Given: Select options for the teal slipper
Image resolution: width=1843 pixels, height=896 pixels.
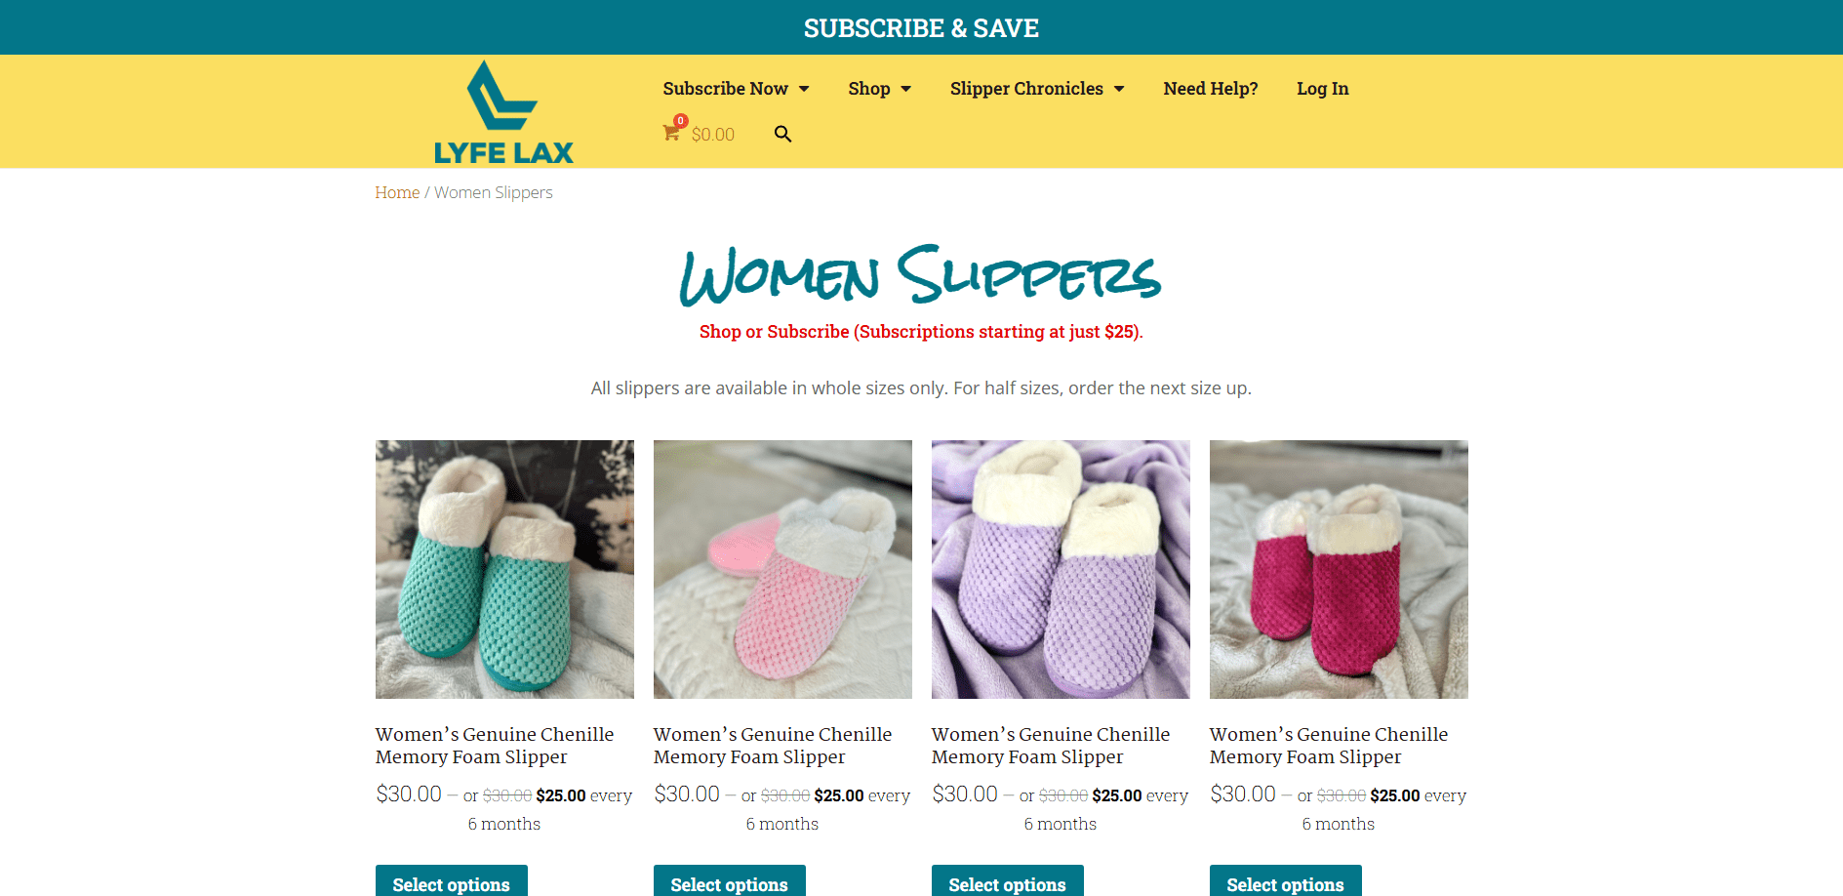Looking at the screenshot, I should click(452, 882).
